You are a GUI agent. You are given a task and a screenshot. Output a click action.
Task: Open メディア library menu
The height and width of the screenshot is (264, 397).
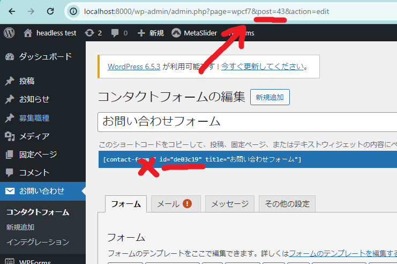pyautogui.click(x=34, y=136)
